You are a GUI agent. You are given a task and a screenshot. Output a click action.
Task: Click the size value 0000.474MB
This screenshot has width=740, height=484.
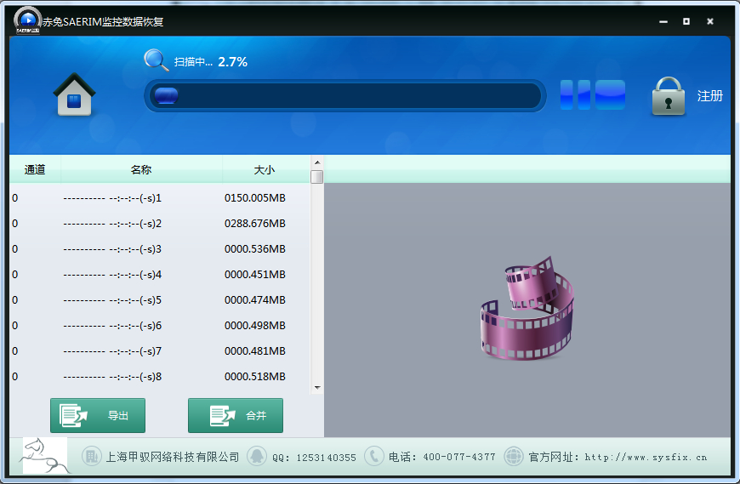[x=255, y=299]
